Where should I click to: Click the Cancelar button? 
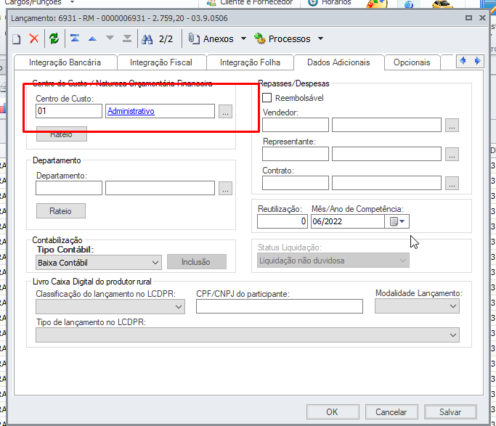pyautogui.click(x=391, y=411)
